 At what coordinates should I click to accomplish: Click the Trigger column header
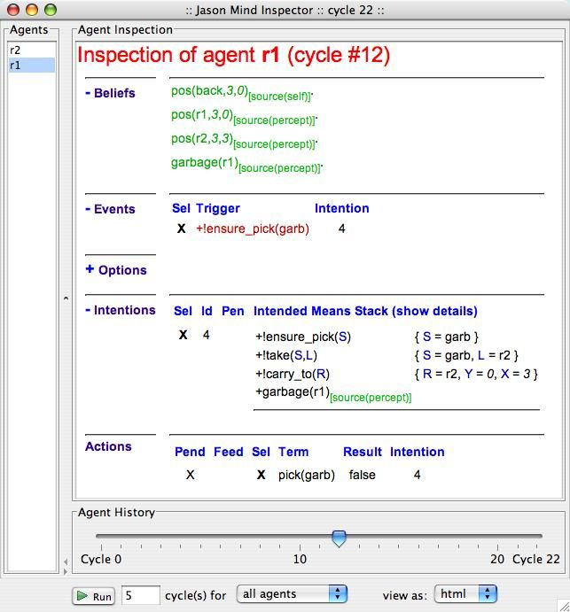[x=217, y=208]
